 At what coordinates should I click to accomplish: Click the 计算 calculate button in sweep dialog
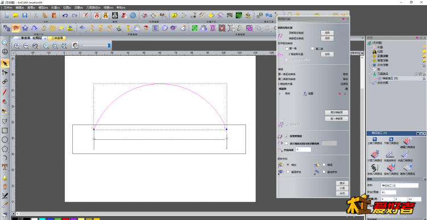342,188
